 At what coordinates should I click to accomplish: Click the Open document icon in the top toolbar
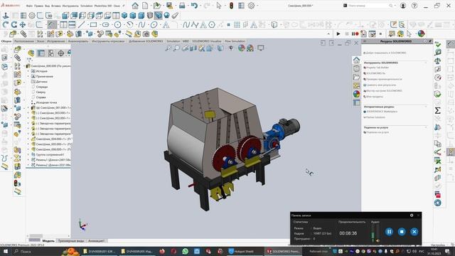click(x=157, y=6)
